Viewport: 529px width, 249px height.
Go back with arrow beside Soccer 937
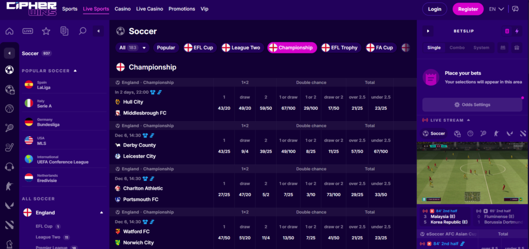9,53
